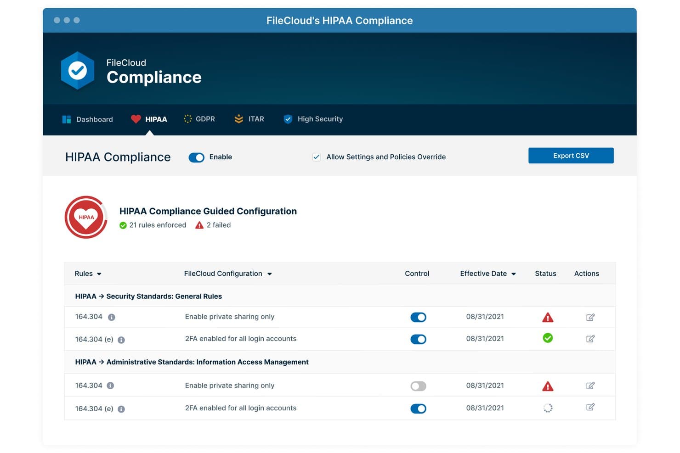The image size is (680, 453).
Task: Edit 164.304 (e) rule under General Rules
Action: pos(590,339)
